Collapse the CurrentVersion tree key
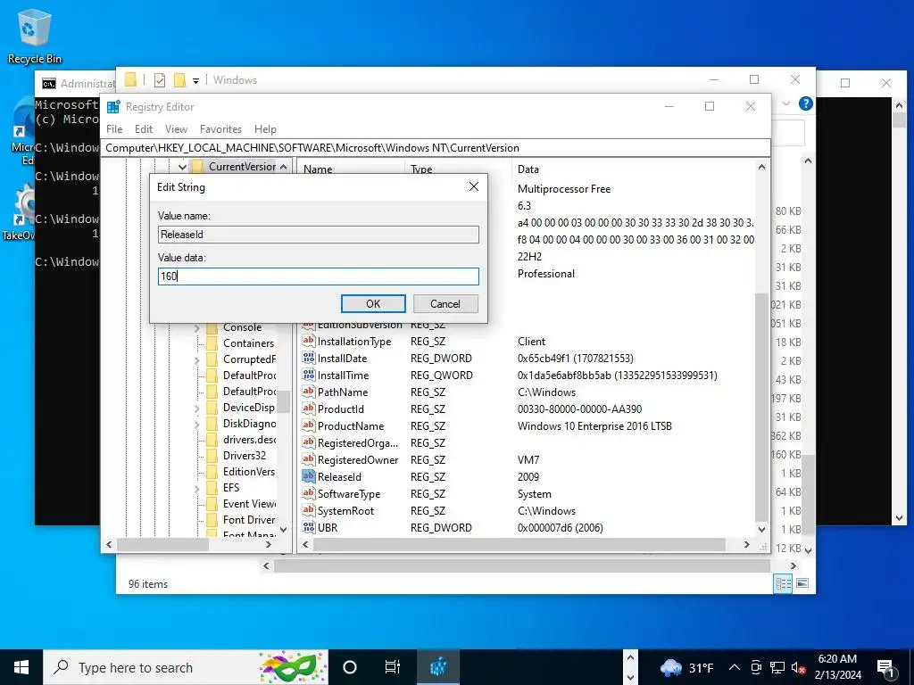This screenshot has width=914, height=685. 182,167
